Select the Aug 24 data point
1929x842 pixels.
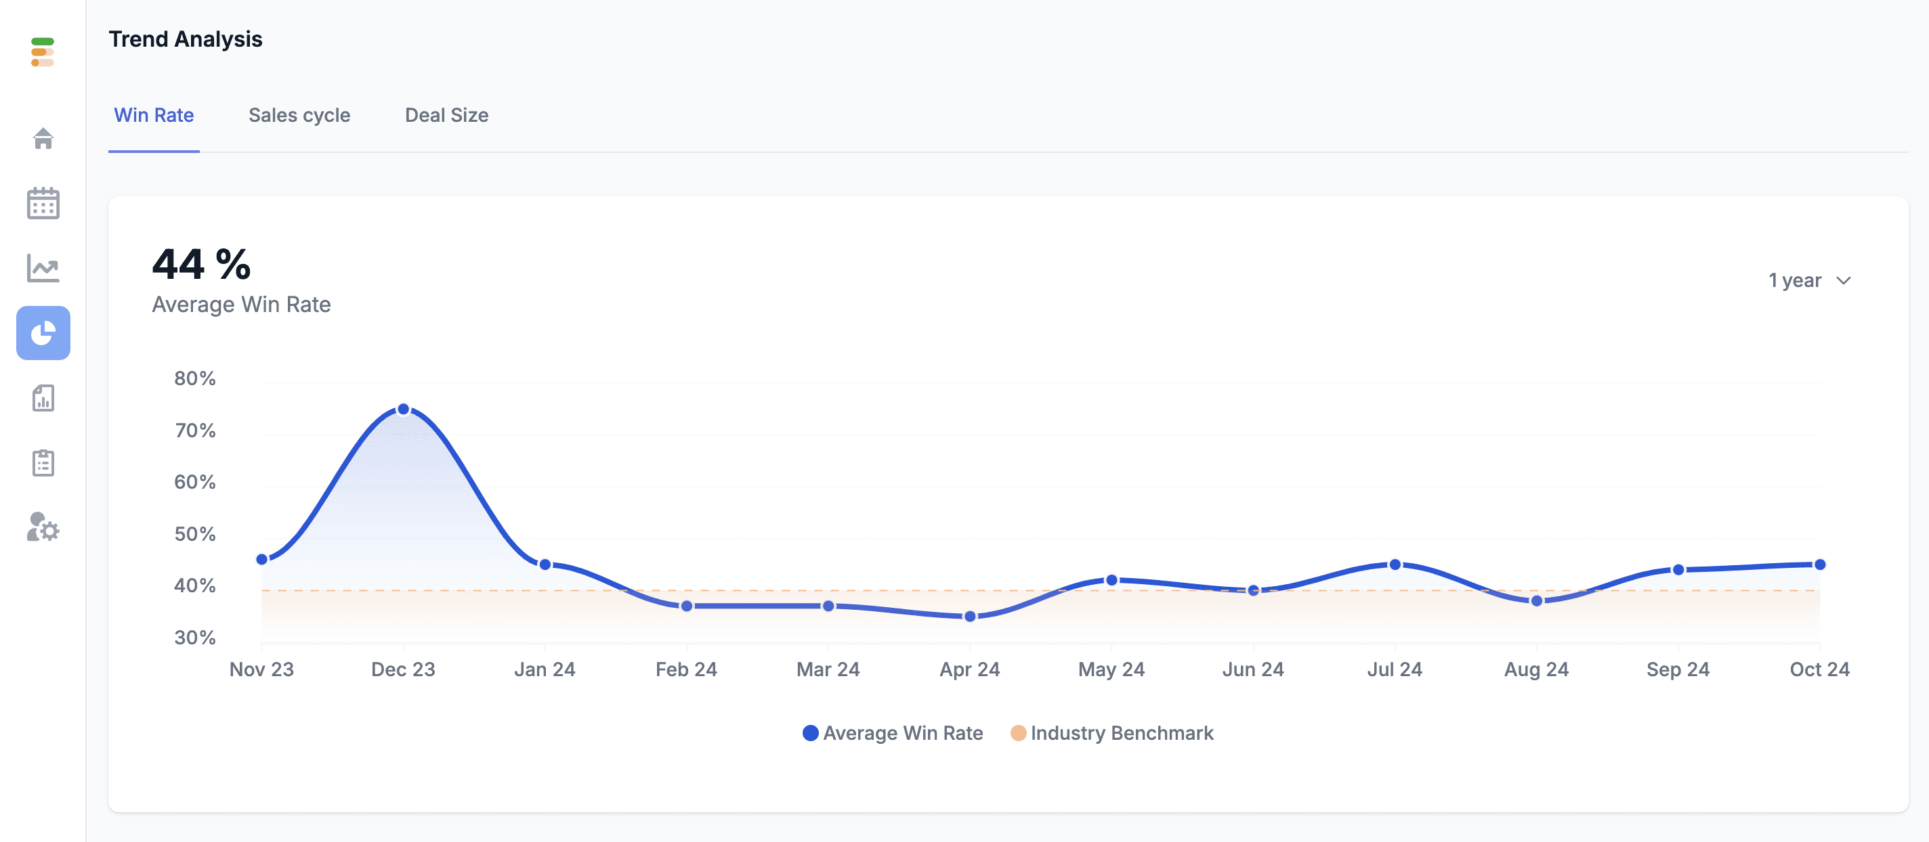coord(1537,601)
